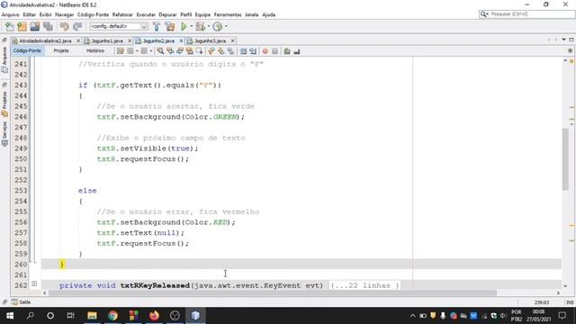Shift line left icon in editor toolbar
Viewport: 576px width, 324px height.
(x=243, y=51)
